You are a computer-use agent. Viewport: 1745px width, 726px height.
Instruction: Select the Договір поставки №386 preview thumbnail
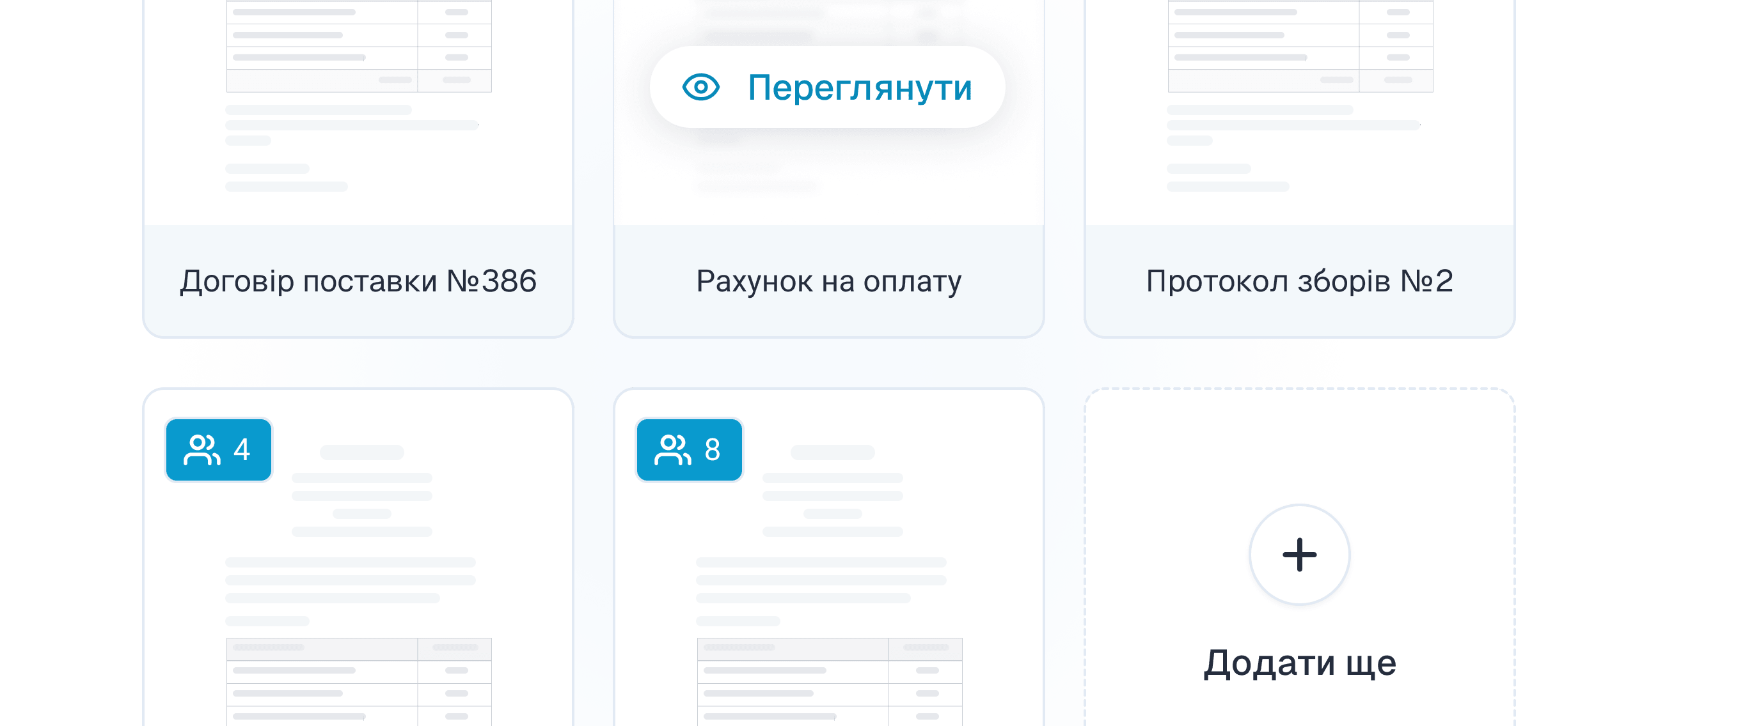358,112
